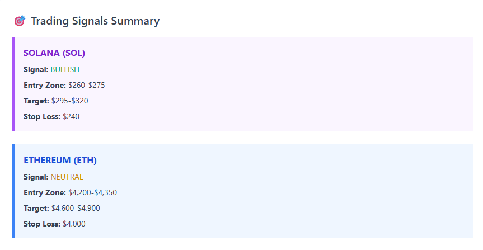Click Ethereum entry zone $4,200-$4,350
The image size is (483, 250).
(92, 193)
